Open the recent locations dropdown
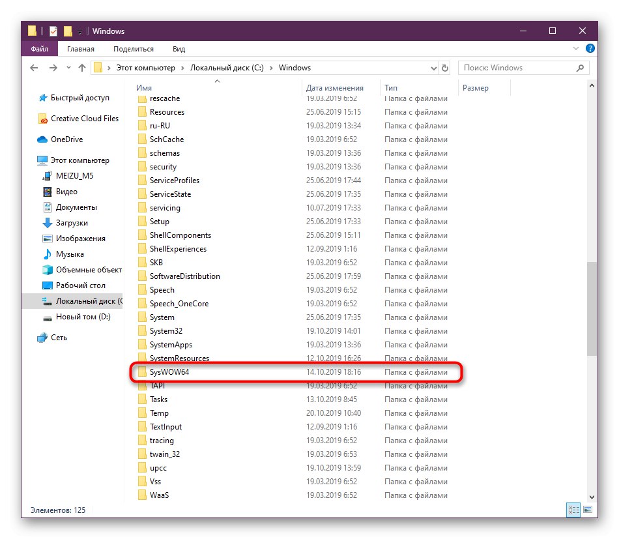 68,68
